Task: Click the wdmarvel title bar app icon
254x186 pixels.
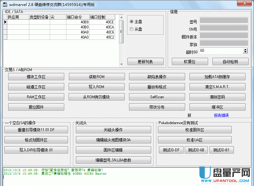Action: click(x=4, y=4)
